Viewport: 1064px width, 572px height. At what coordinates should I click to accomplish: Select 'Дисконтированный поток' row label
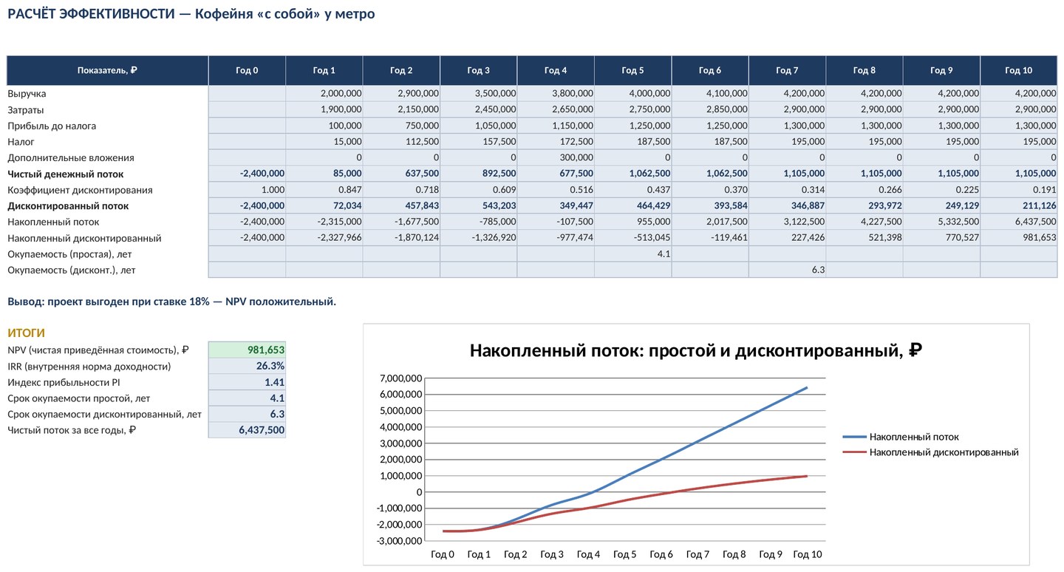click(x=68, y=206)
